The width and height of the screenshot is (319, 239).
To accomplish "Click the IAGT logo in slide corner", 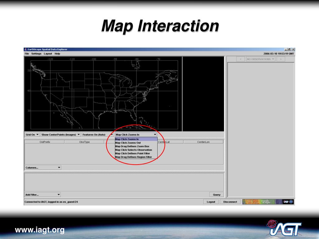I will click(284, 227).
